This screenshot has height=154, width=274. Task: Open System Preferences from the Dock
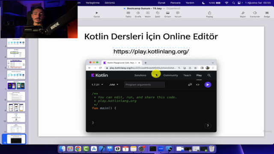pyautogui.click(x=141, y=149)
